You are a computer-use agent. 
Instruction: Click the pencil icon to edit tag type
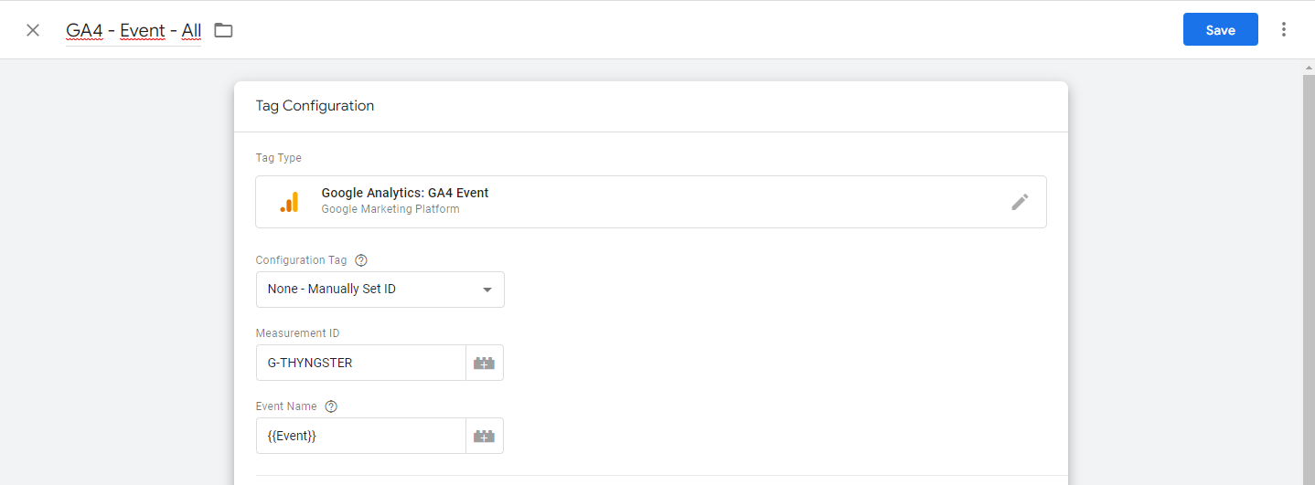[1020, 202]
